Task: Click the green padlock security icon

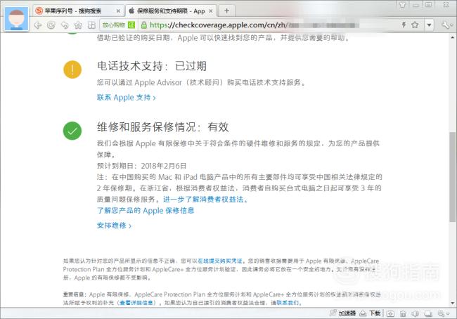Action: [x=143, y=25]
